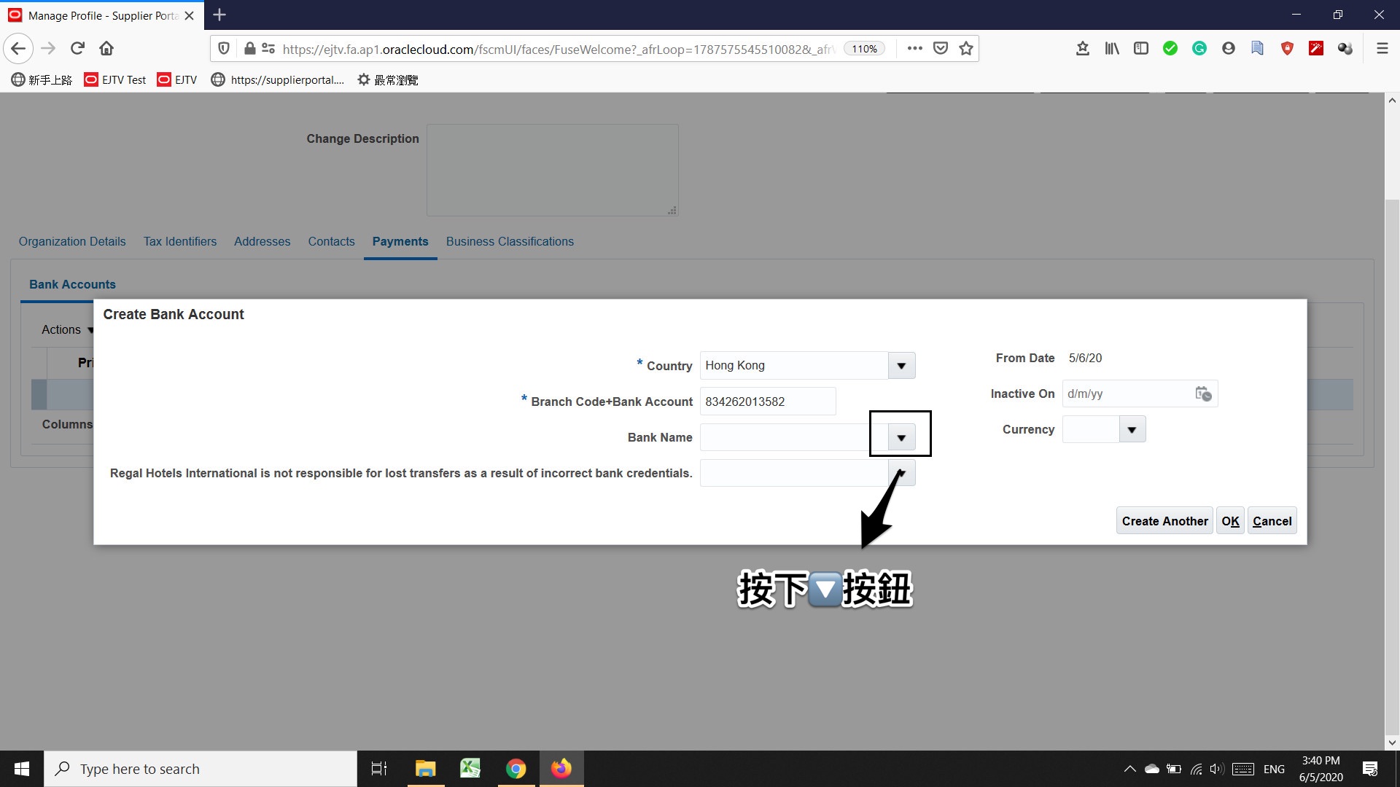Focus the Currency input field
This screenshot has height=787, width=1400.
click(x=1091, y=430)
